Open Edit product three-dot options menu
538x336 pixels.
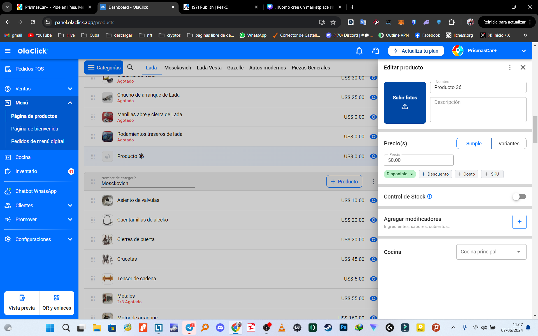tap(509, 67)
